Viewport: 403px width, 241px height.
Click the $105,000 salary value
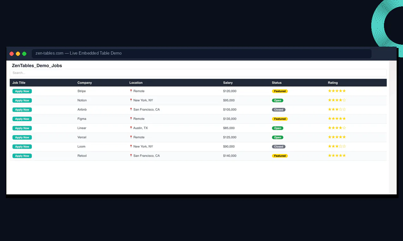[230, 109]
